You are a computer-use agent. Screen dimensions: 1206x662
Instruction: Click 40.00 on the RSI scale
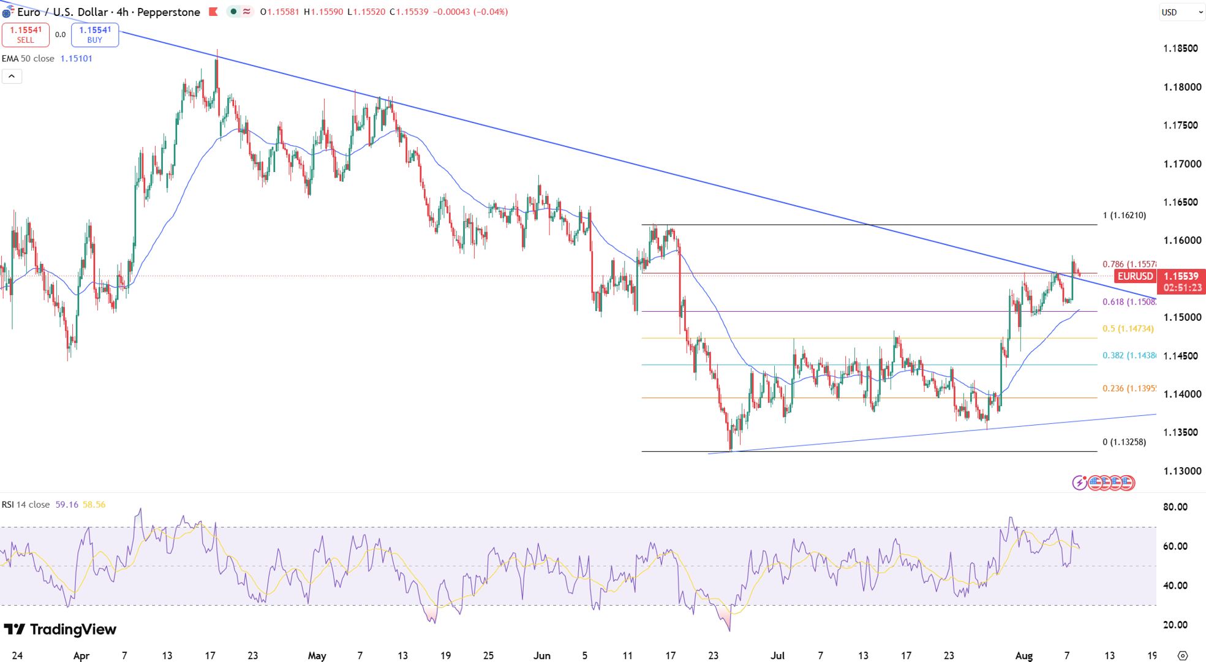tap(1175, 585)
